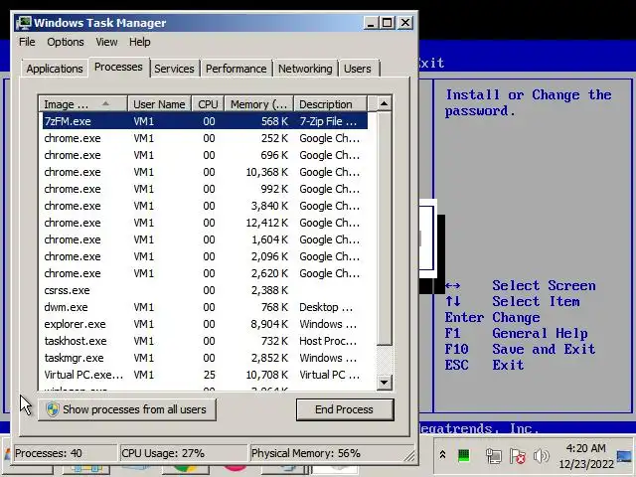The height and width of the screenshot is (477, 636).
Task: Select the dwm.exe process row
Action: point(205,307)
